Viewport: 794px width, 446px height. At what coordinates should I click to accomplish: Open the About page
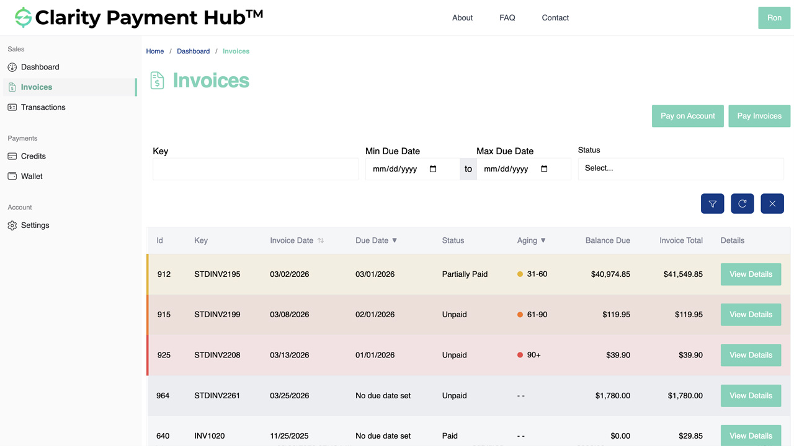[462, 17]
